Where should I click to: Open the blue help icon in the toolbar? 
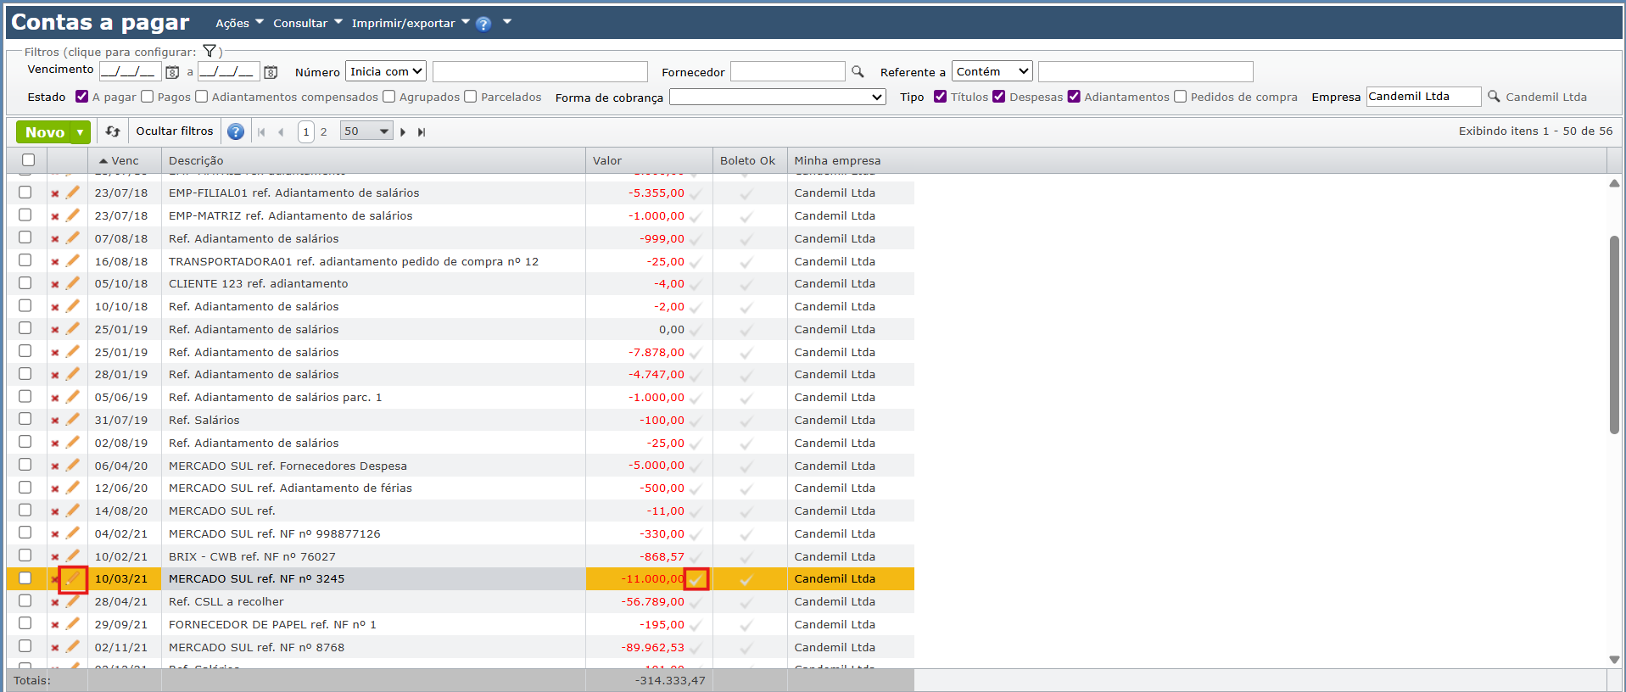click(x=236, y=131)
